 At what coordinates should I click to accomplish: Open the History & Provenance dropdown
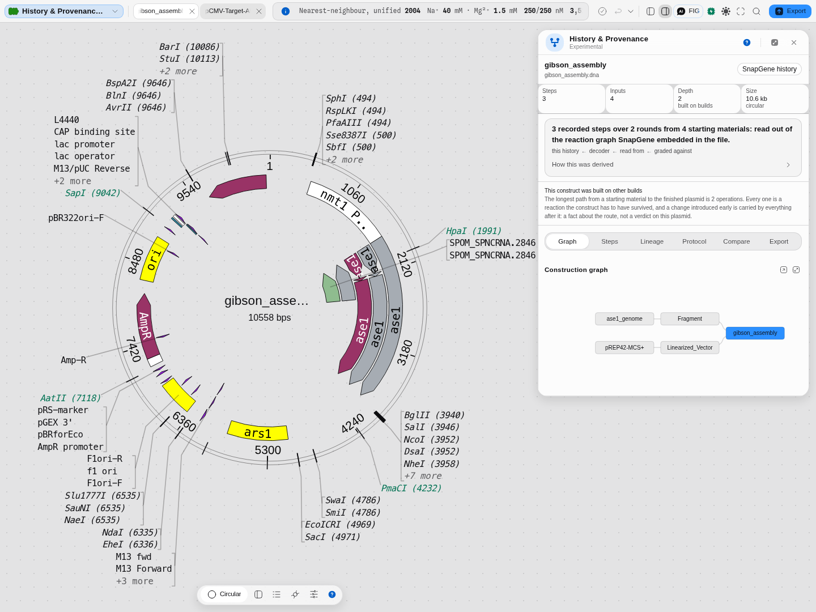[x=64, y=11]
